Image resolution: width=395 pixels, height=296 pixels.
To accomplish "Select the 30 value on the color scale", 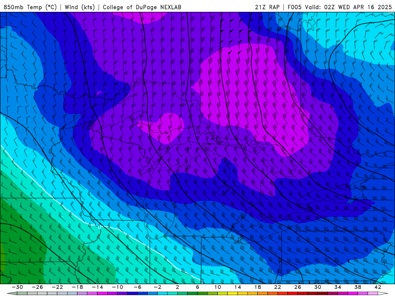I will pyautogui.click(x=317, y=287).
